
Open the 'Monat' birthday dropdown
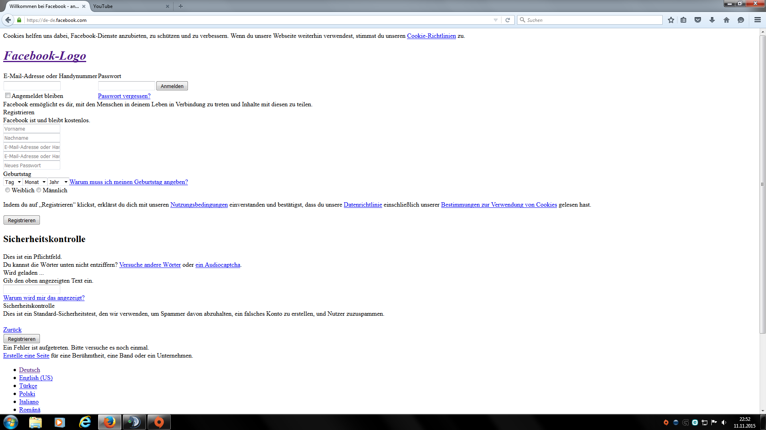[35, 182]
